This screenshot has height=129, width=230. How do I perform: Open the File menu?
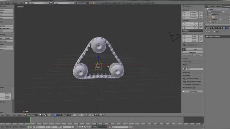click(1, 3)
